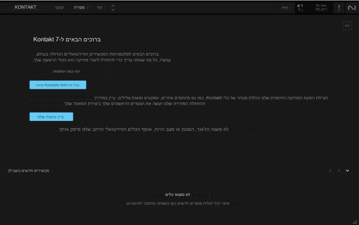Switch to the נוף tab
This screenshot has width=359, height=225.
pyautogui.click(x=100, y=8)
